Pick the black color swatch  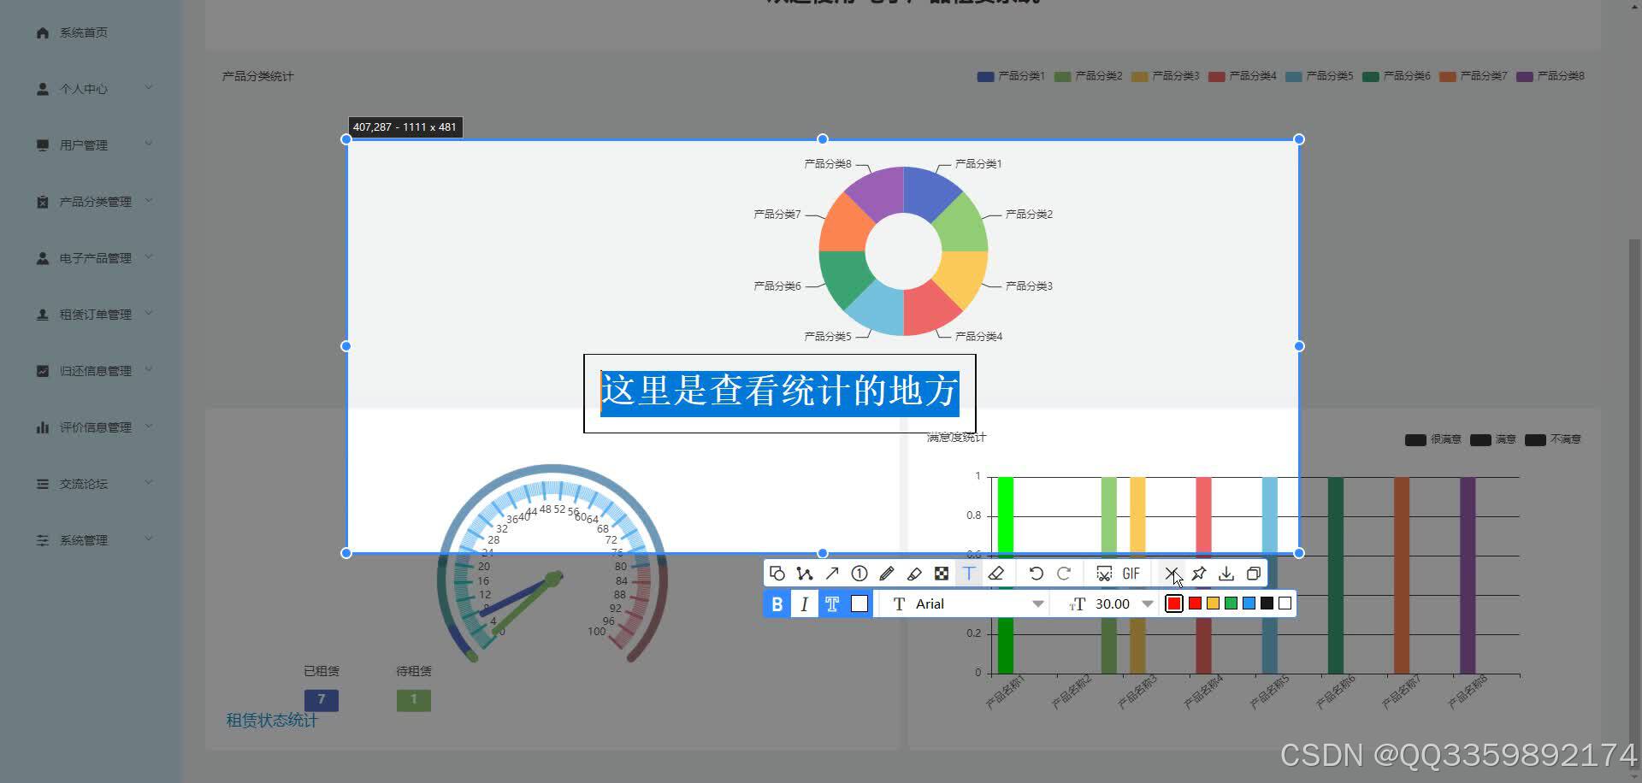pyautogui.click(x=1267, y=603)
